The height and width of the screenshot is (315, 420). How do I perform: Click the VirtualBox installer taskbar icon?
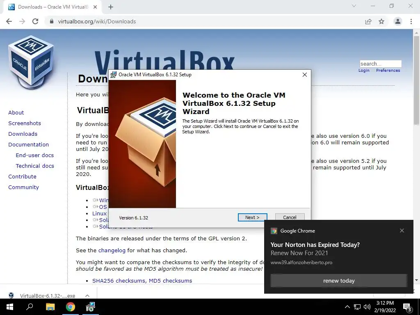click(91, 307)
